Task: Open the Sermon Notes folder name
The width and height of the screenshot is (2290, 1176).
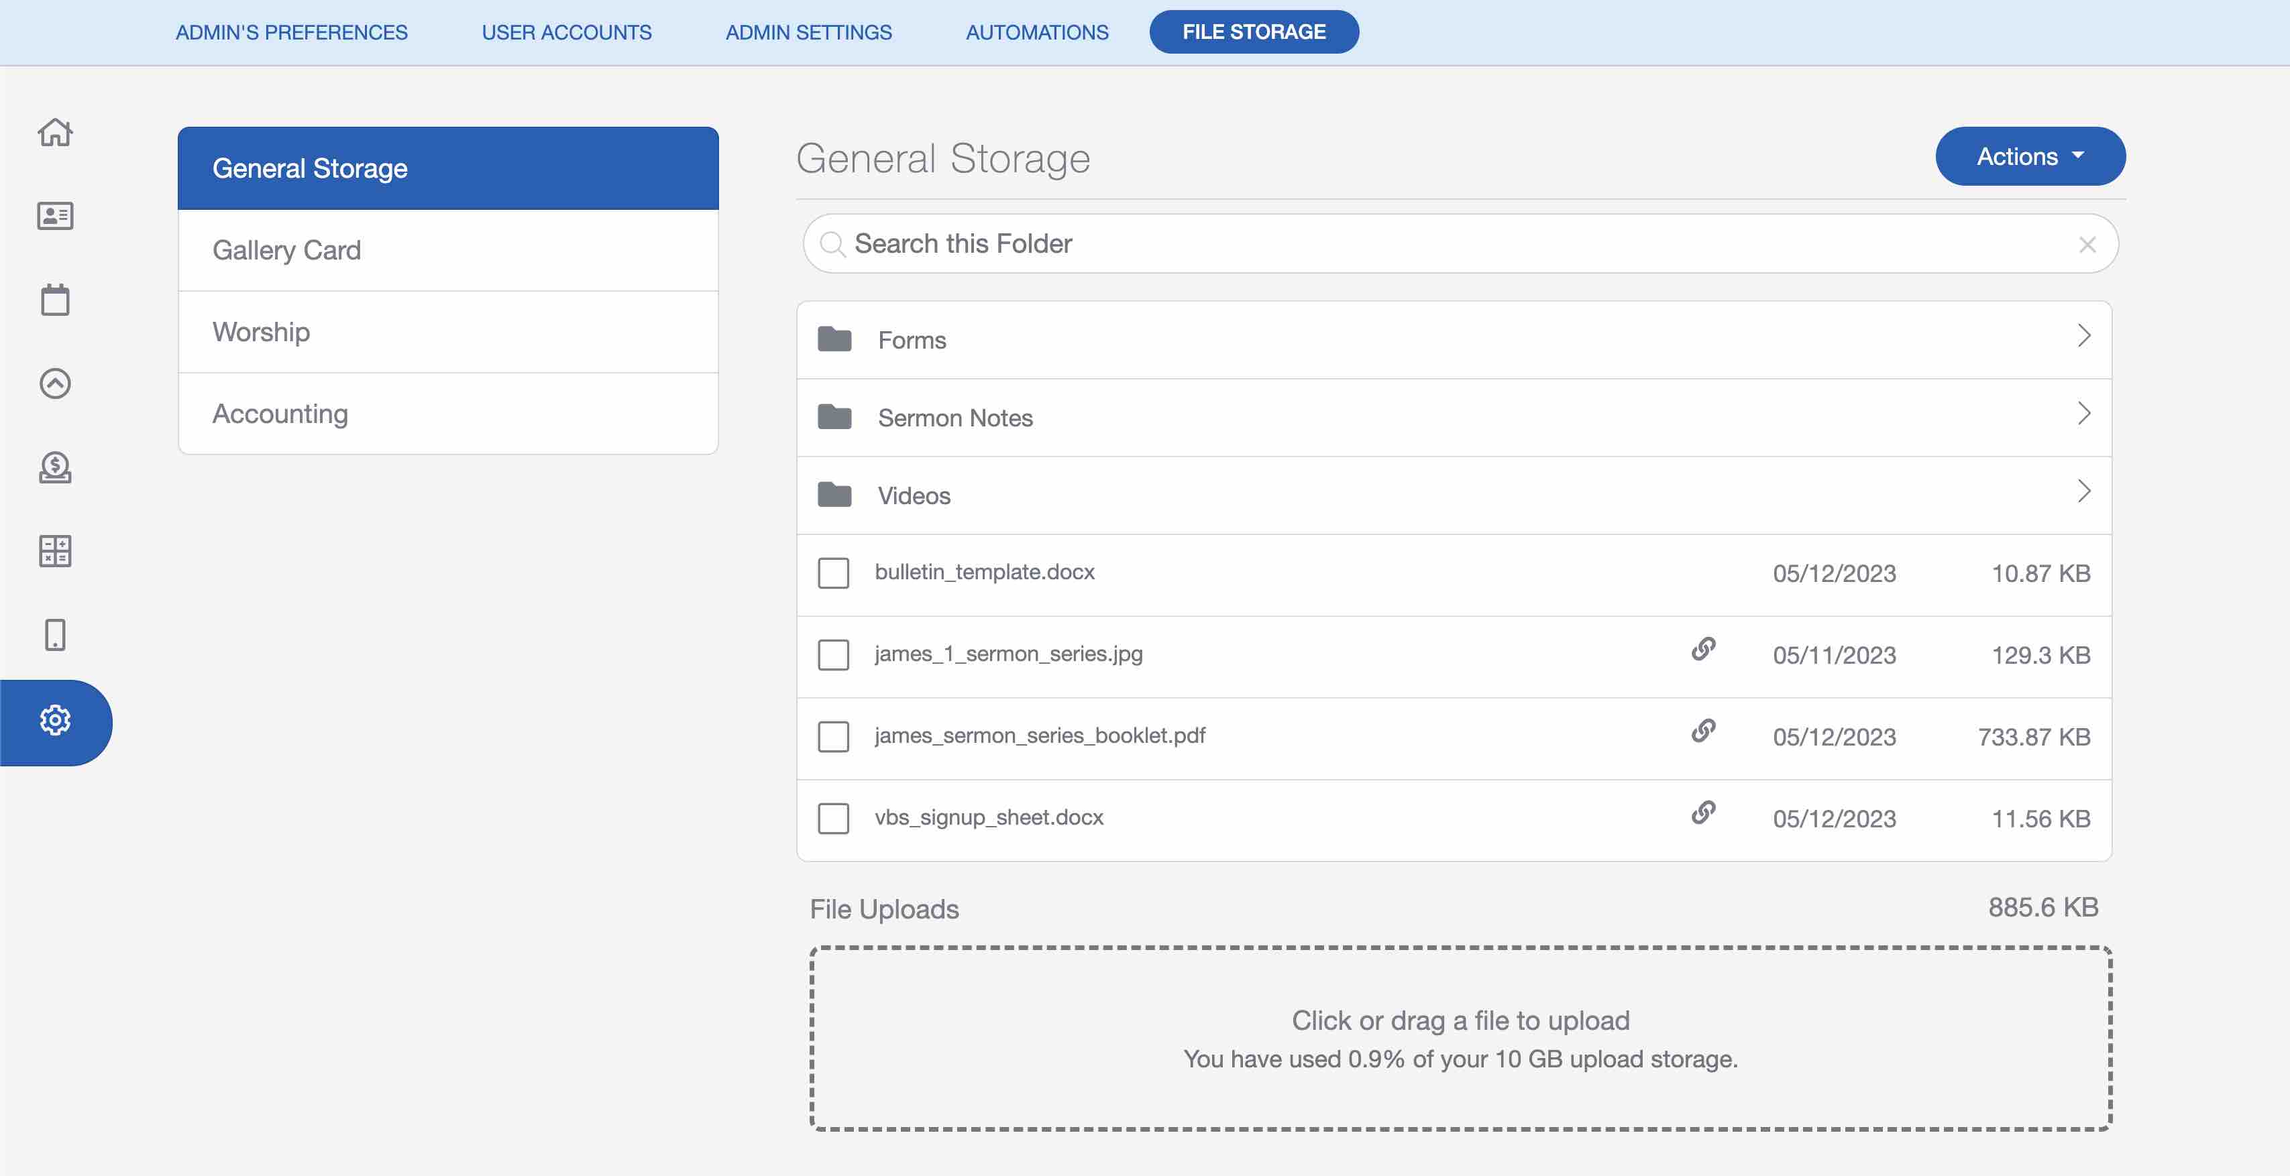Action: click(x=955, y=418)
